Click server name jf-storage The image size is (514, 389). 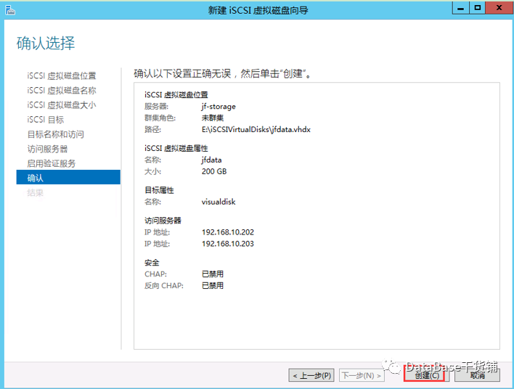(x=219, y=107)
